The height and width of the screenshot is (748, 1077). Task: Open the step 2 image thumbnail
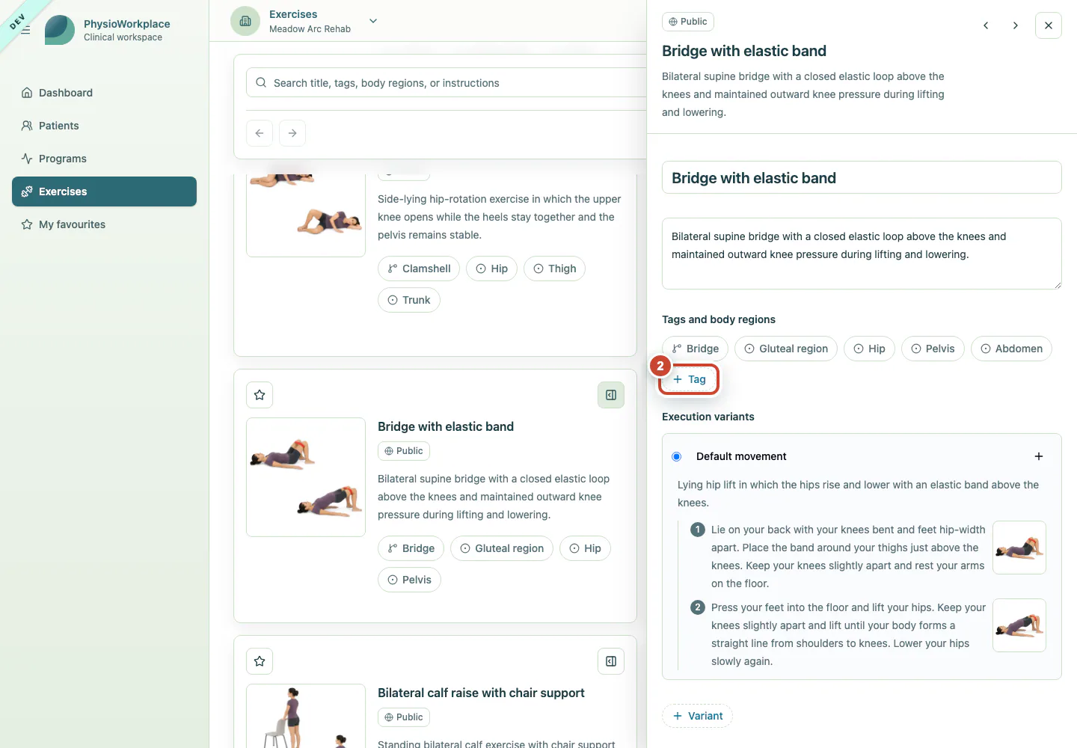(x=1019, y=625)
